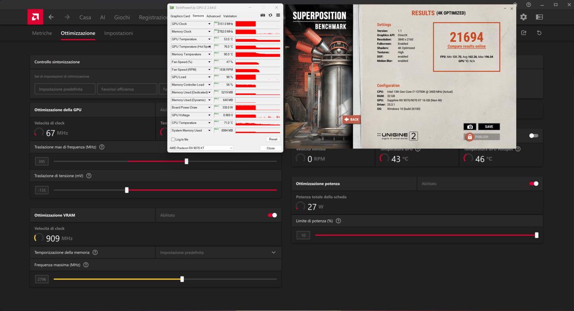Toggle Ottimizzazione VRAM switch
Image resolution: width=574 pixels, height=311 pixels.
(272, 215)
